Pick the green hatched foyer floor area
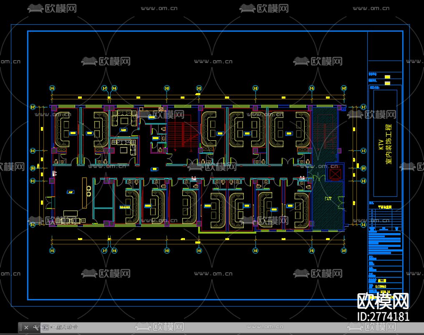This screenshot has width=424, height=335. [328, 206]
